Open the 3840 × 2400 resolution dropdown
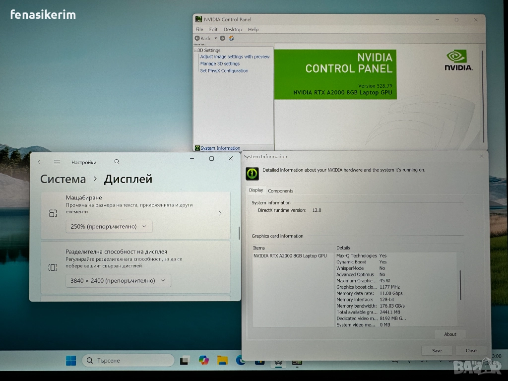Screen dimensions: 508x381 118,280
